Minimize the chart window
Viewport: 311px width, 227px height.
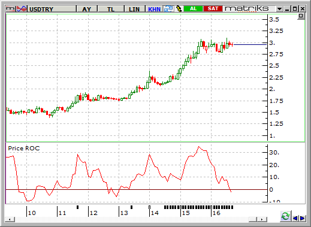(287, 9)
